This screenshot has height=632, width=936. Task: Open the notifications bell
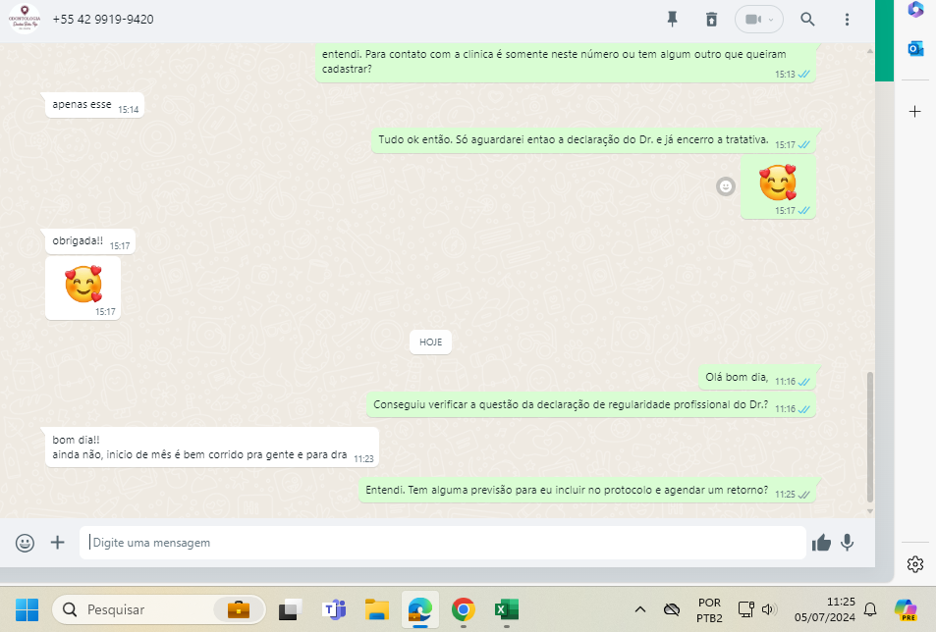[870, 609]
